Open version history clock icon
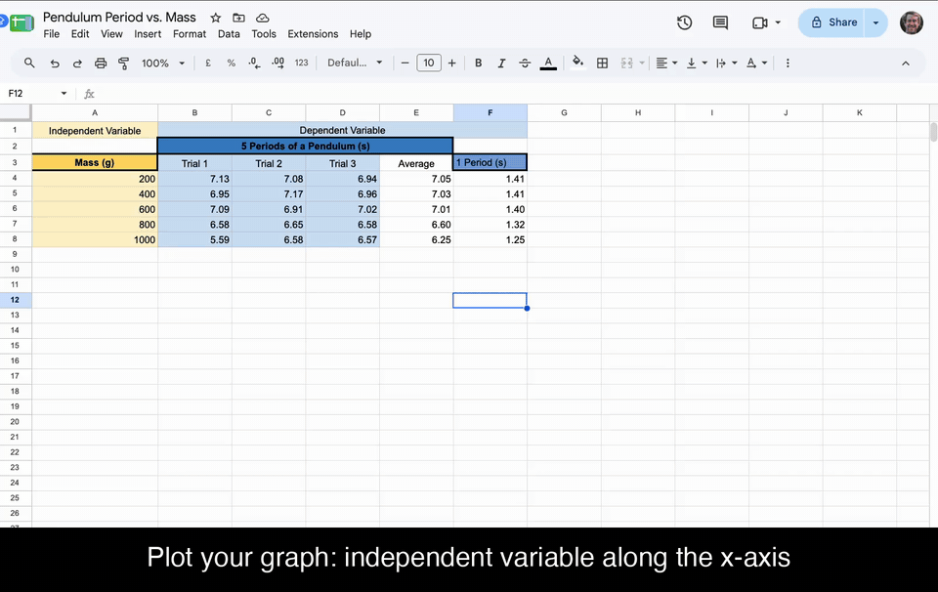 (684, 22)
